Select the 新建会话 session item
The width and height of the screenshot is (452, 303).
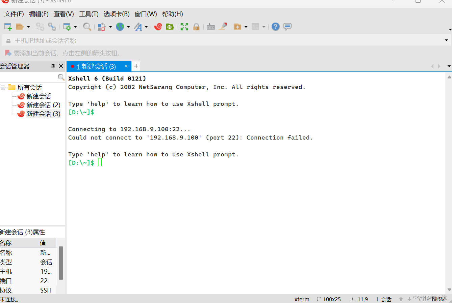click(x=39, y=96)
